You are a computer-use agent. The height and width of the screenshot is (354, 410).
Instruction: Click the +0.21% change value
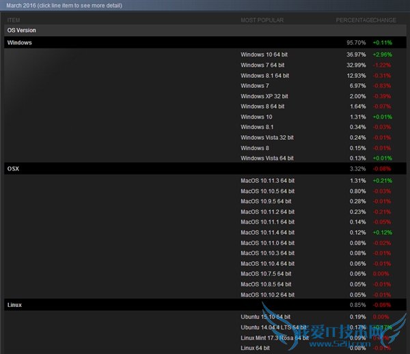pyautogui.click(x=383, y=181)
